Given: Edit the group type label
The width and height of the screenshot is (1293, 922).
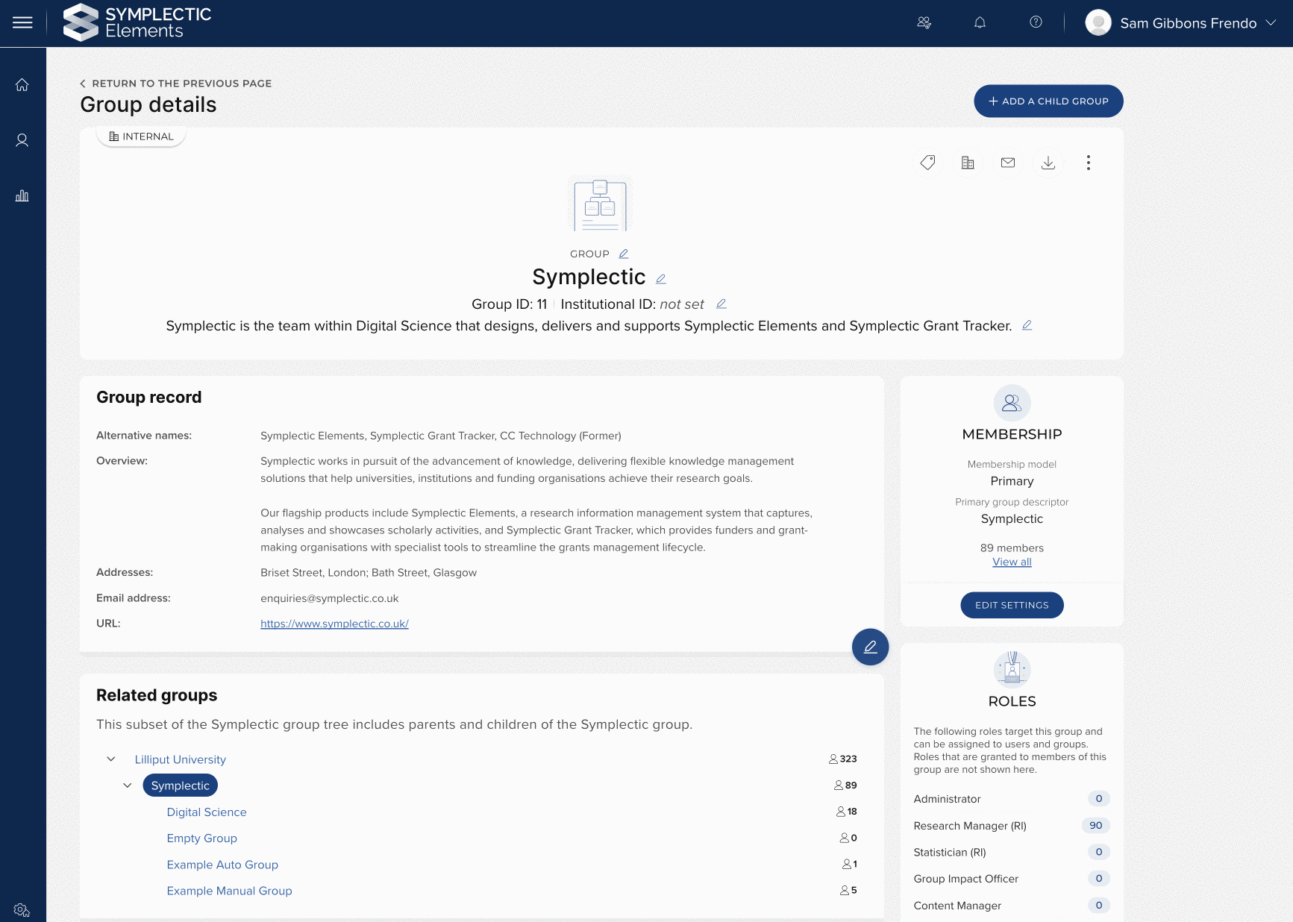Looking at the screenshot, I should click(x=624, y=254).
